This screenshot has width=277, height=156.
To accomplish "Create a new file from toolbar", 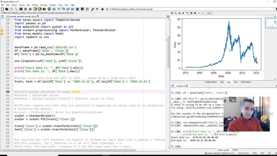I will click(x=3, y=9).
